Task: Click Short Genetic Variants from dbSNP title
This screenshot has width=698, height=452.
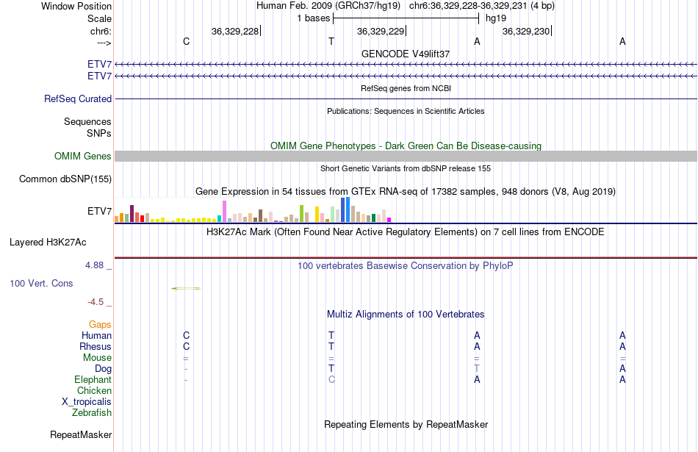Action: (x=406, y=168)
